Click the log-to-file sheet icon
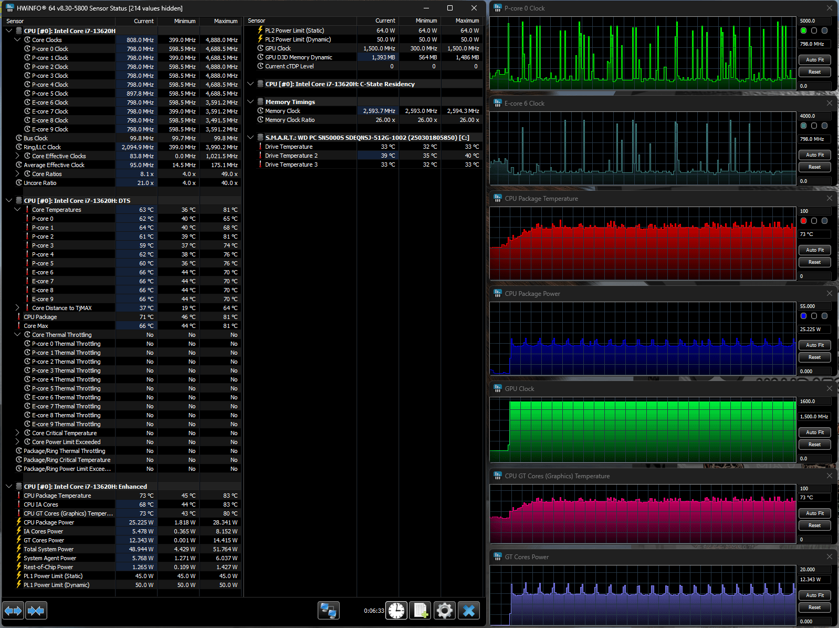Screen dimensions: 839x628 (420, 611)
